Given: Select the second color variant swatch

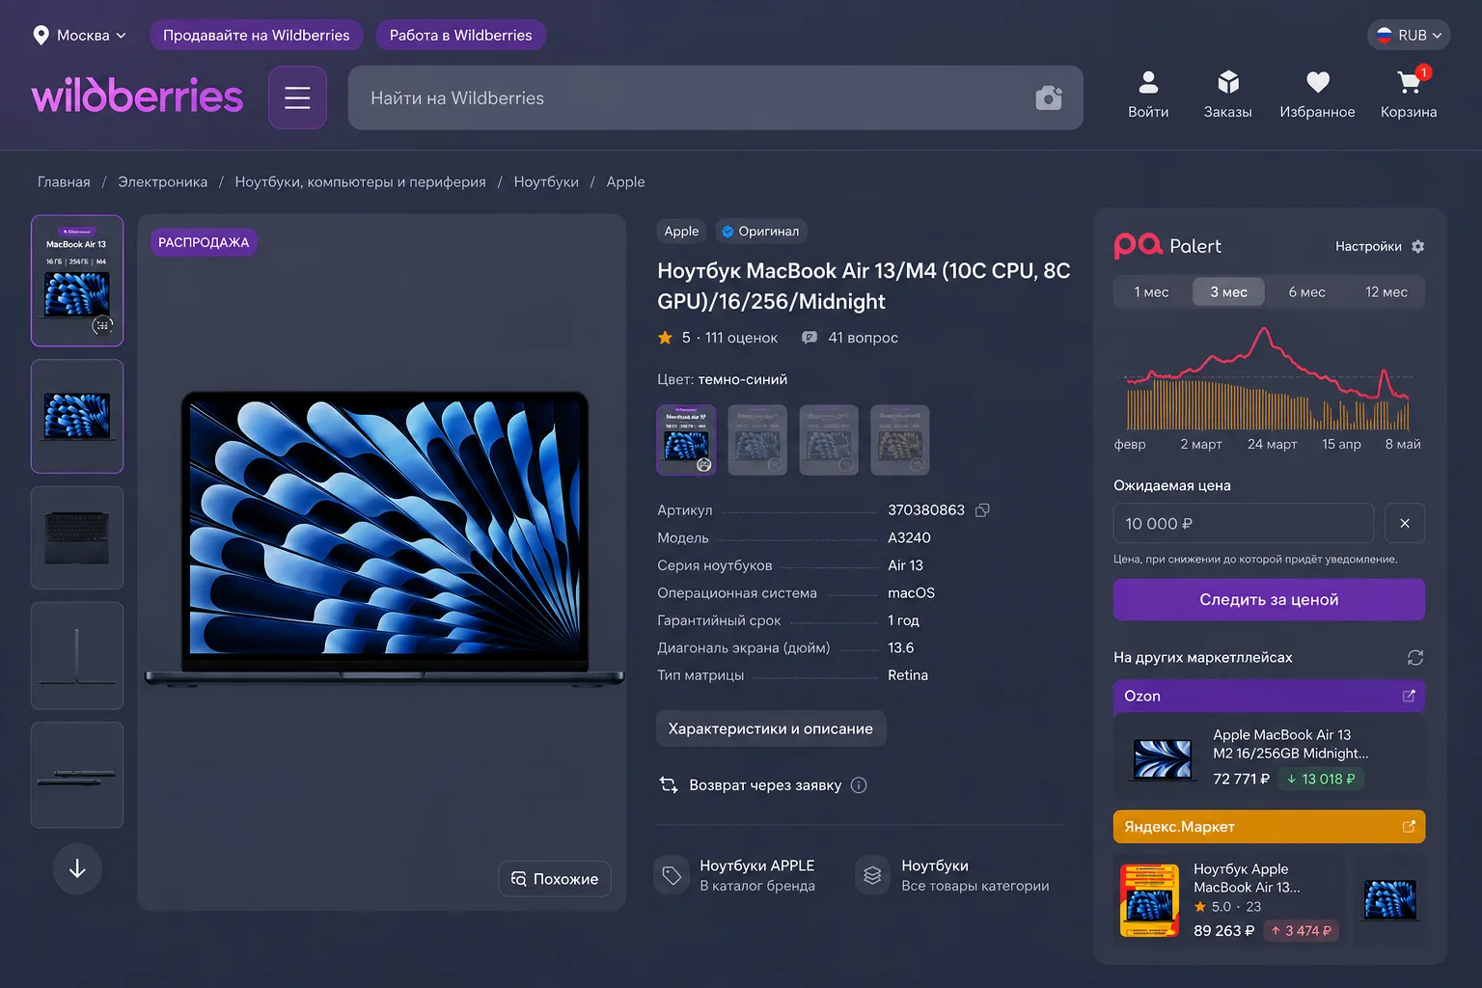Looking at the screenshot, I should [x=757, y=440].
